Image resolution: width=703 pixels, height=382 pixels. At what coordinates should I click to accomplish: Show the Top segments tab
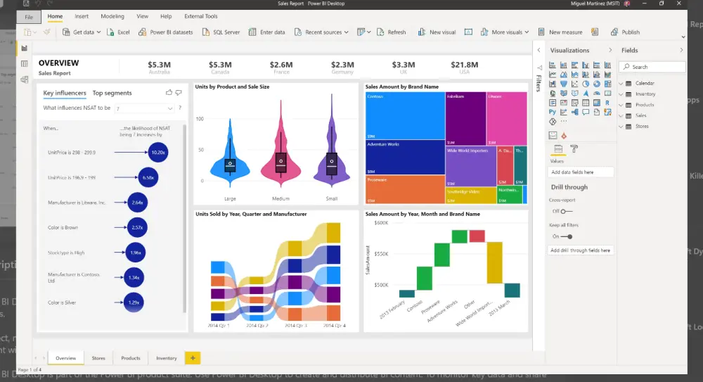click(112, 93)
